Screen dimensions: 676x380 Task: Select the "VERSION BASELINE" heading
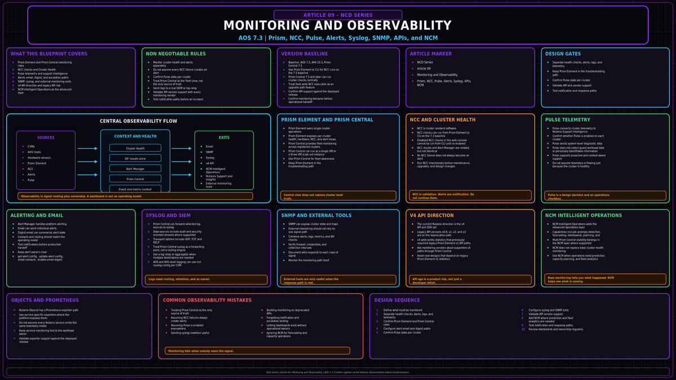[304, 54]
